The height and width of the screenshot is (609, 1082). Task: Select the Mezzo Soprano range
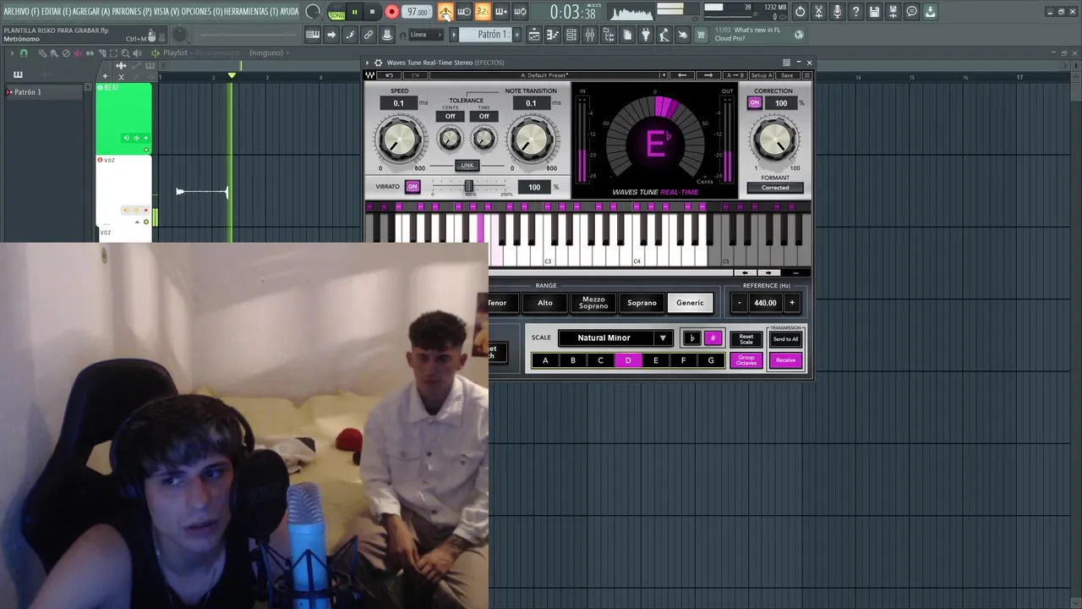point(593,303)
